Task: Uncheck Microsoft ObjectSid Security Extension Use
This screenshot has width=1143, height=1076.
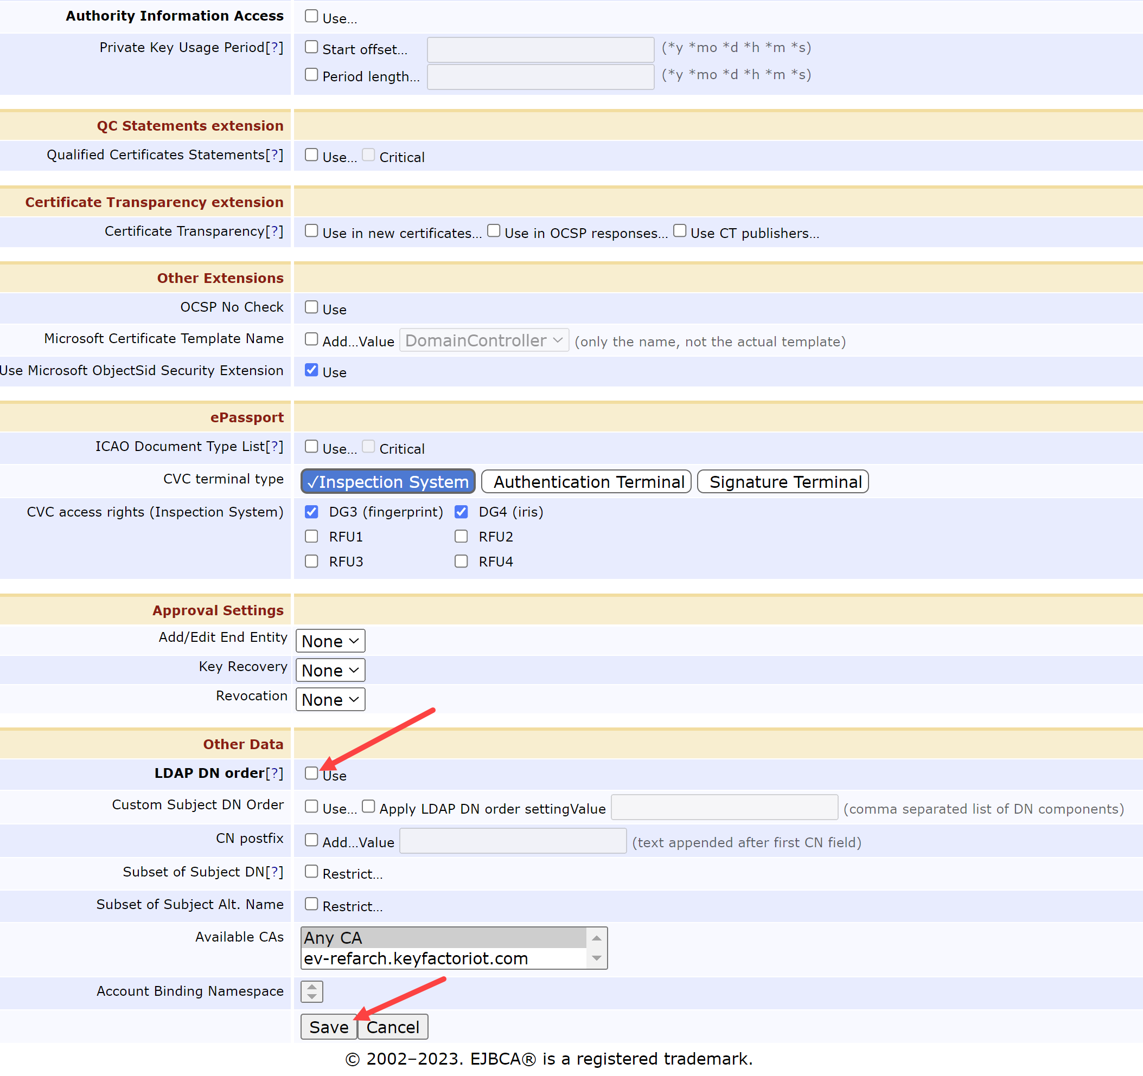Action: (x=311, y=370)
